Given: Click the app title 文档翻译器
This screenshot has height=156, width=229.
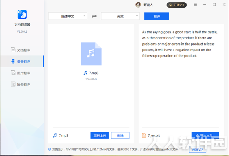Looking at the screenshot, I should (x=22, y=25).
